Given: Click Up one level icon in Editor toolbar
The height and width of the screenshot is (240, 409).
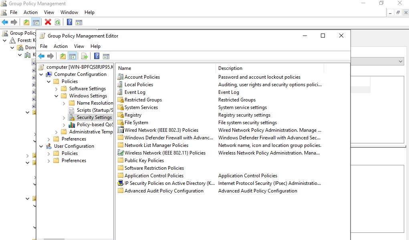Looking at the screenshot, I should click(x=63, y=56).
